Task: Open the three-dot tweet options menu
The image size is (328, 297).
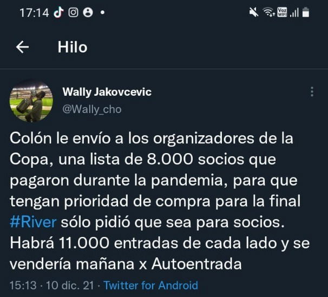Action: [x=312, y=92]
